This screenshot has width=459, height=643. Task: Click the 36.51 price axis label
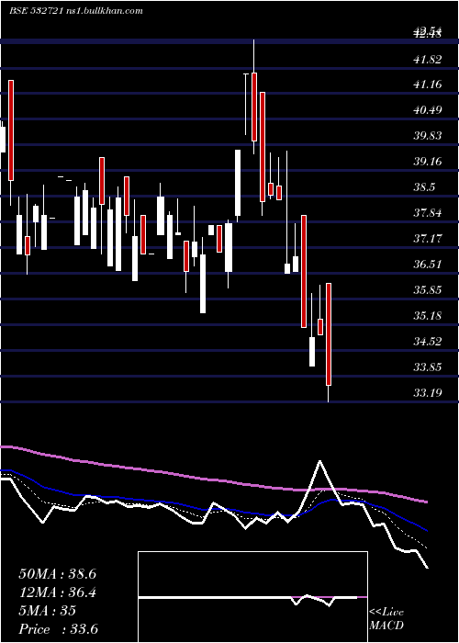coord(428,265)
